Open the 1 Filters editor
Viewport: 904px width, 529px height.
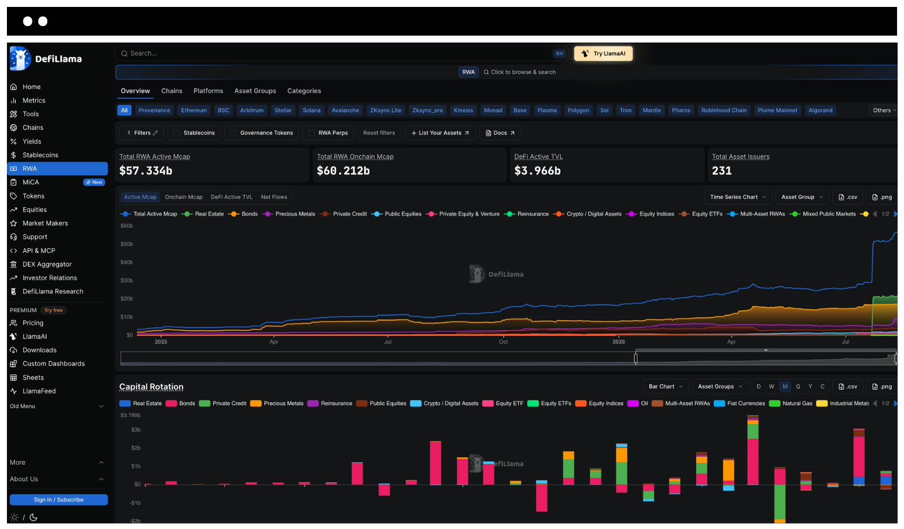[x=141, y=133]
